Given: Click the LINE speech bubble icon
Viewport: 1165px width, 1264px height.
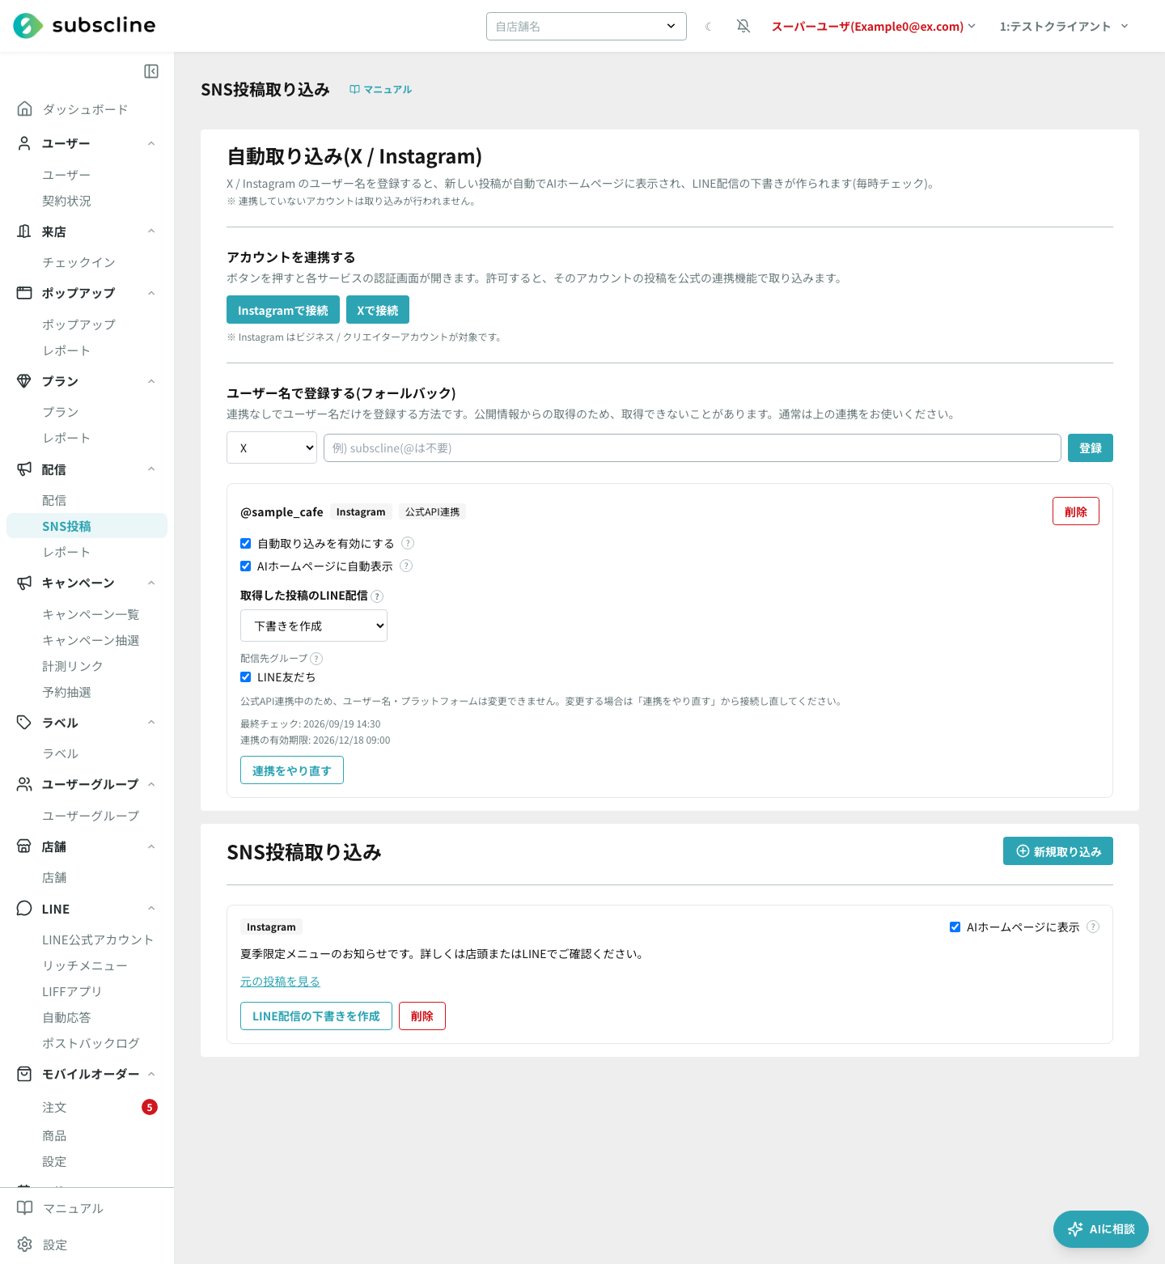Looking at the screenshot, I should click(24, 908).
